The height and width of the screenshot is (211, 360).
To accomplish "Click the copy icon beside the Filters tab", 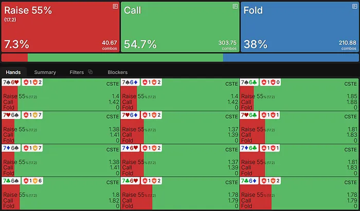I will (x=90, y=72).
